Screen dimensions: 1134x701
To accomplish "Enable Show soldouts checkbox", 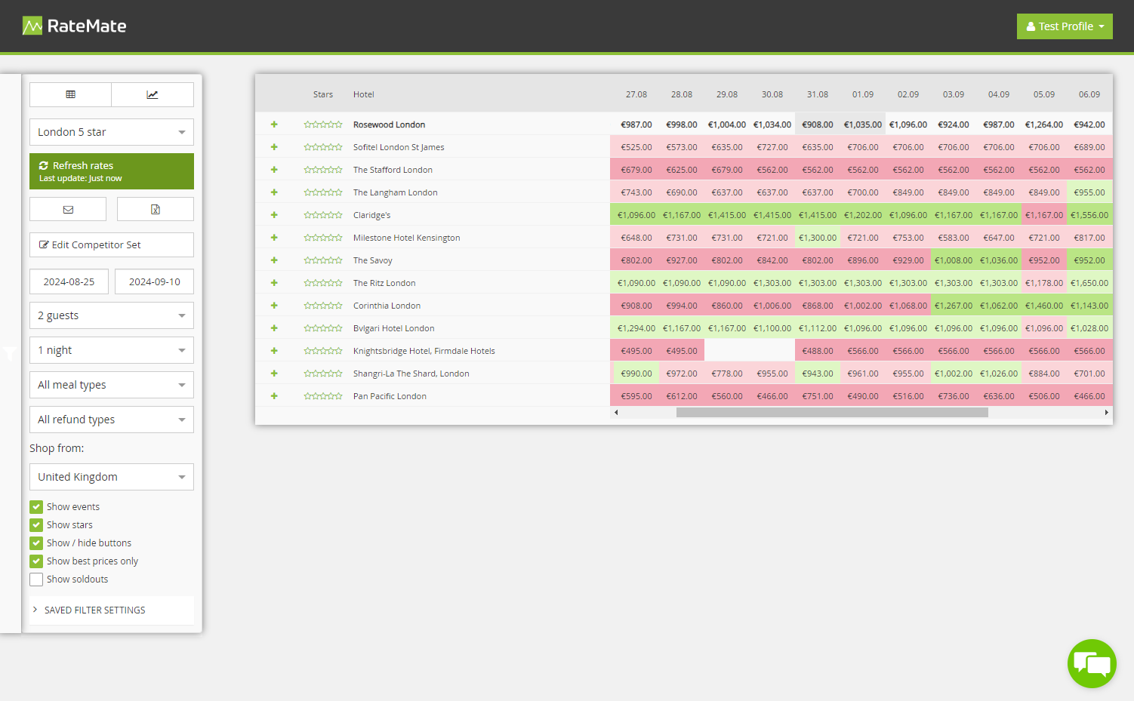I will pos(36,580).
